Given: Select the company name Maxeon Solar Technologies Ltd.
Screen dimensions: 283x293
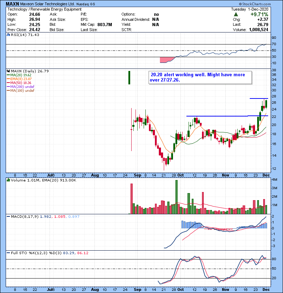Looking at the screenshot, I should pyautogui.click(x=47, y=4).
